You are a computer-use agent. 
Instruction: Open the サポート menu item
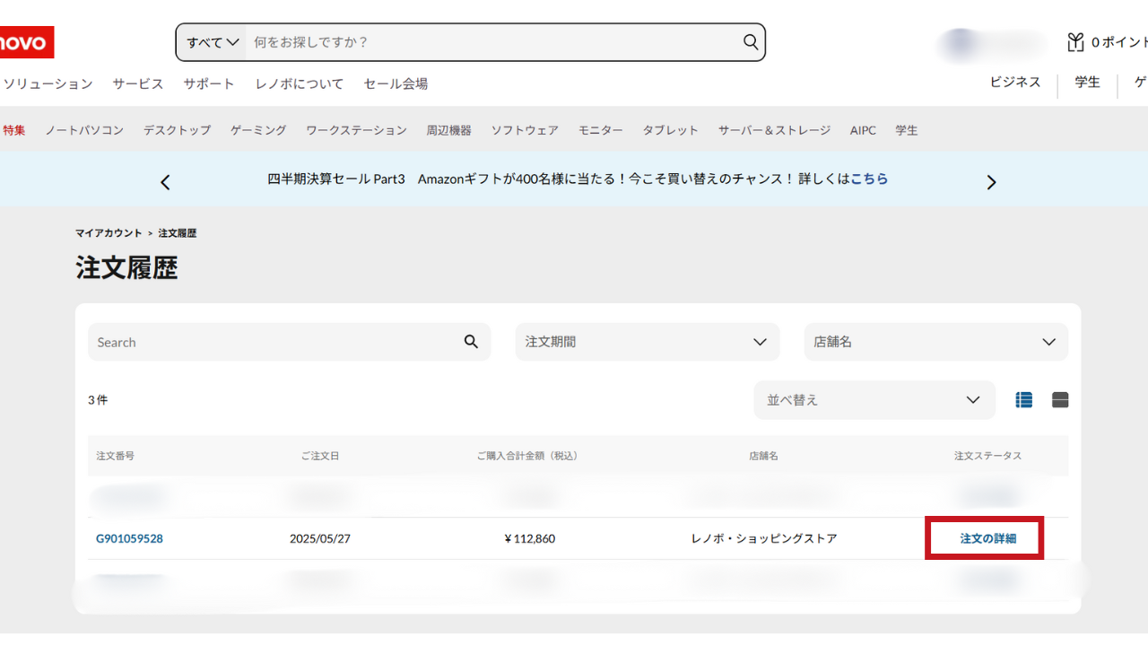209,83
